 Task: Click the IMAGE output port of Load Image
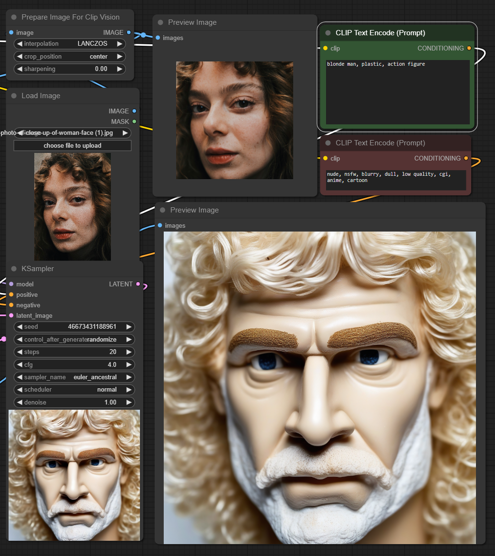pyautogui.click(x=134, y=111)
